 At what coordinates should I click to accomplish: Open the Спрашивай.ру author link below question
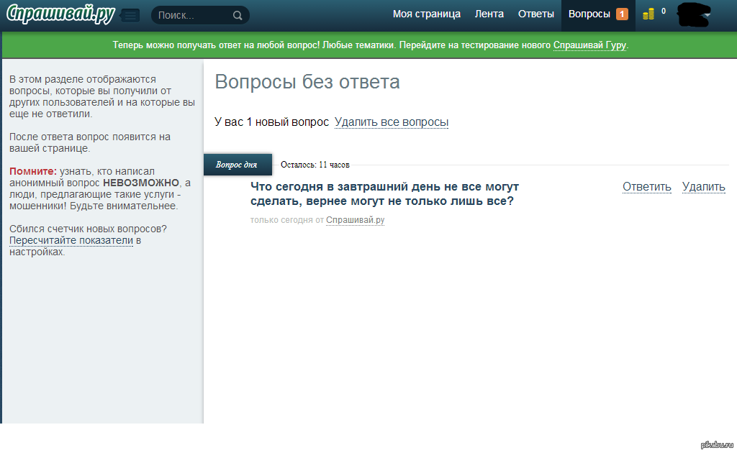[x=355, y=220]
